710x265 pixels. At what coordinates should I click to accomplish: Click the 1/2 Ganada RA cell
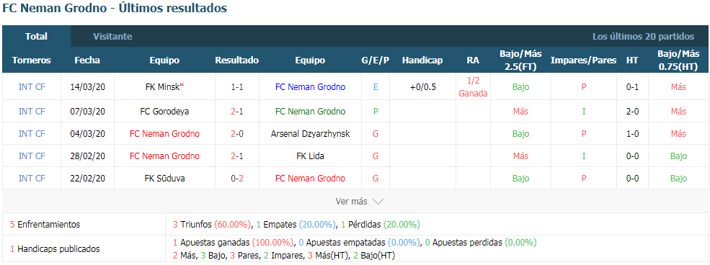[x=473, y=87]
